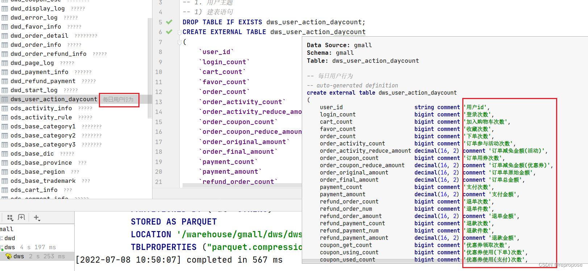Select the ods_base_category3 table row

click(74, 144)
